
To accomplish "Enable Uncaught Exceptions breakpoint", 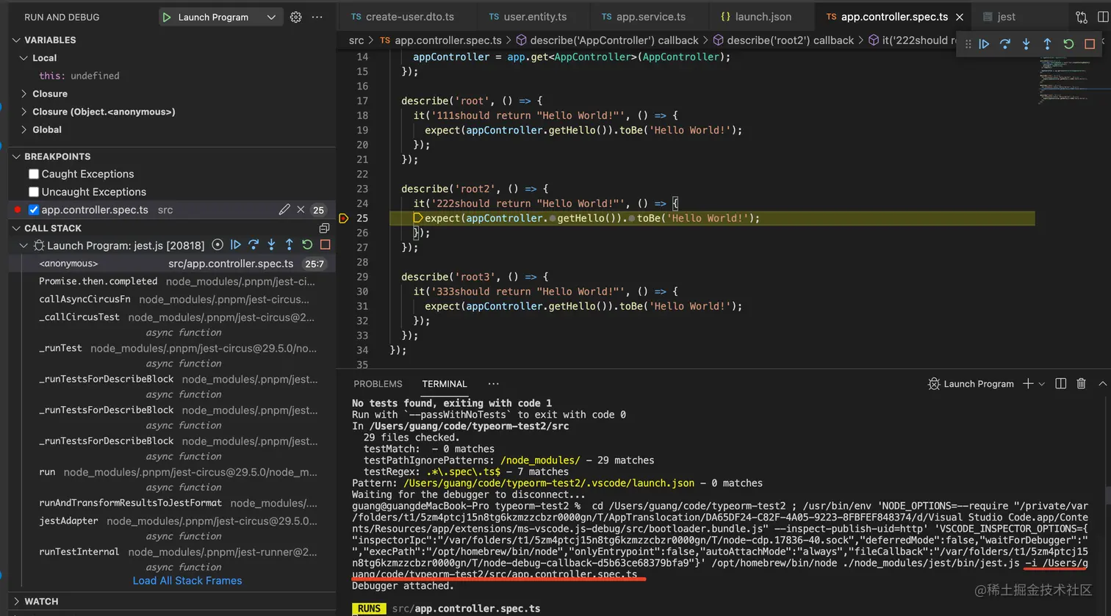I will [34, 192].
